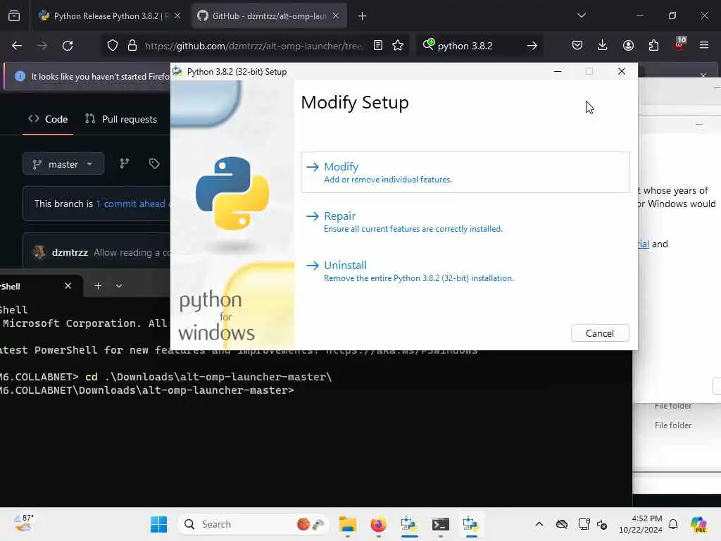
Task: Bookmark this page with the star
Action: [399, 45]
